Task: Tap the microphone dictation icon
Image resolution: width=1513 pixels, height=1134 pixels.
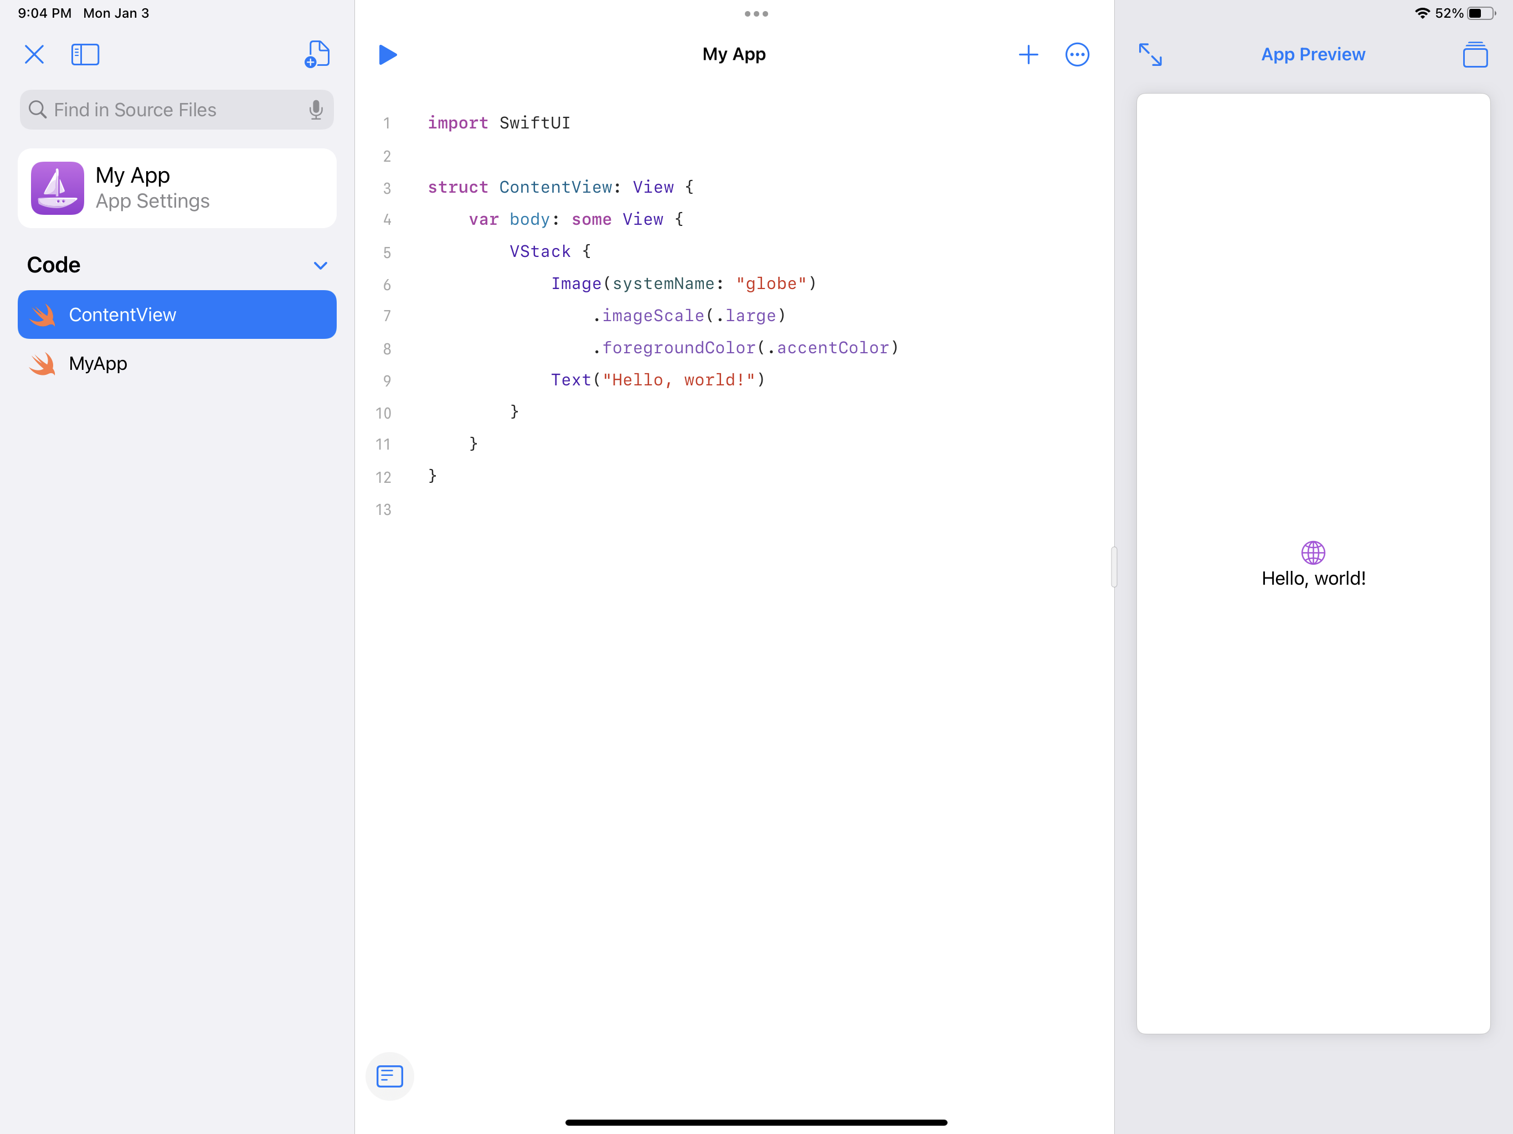Action: click(x=315, y=110)
